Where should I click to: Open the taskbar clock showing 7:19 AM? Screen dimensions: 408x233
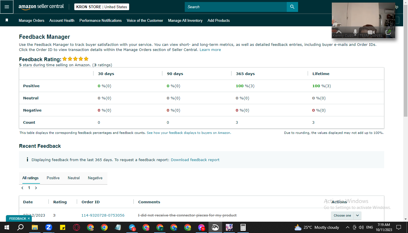(x=384, y=227)
